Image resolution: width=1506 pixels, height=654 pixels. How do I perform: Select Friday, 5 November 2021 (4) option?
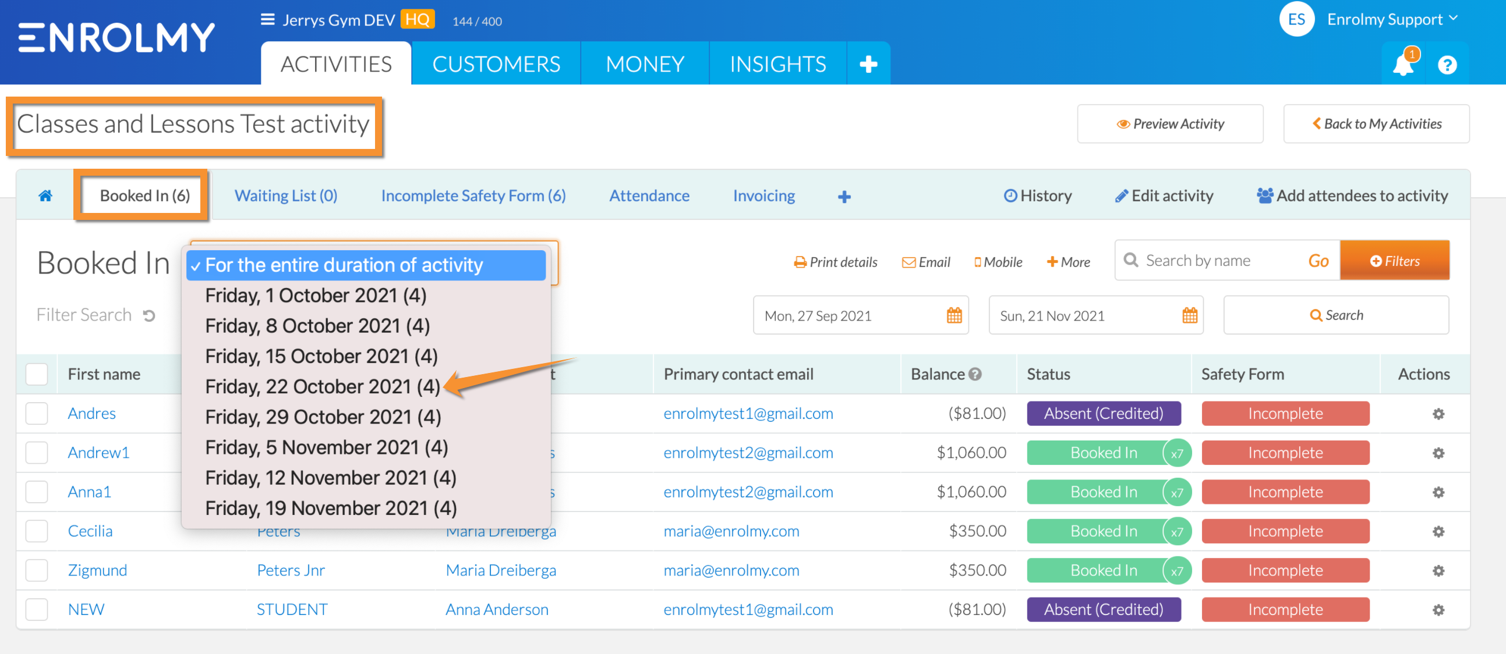pos(366,447)
